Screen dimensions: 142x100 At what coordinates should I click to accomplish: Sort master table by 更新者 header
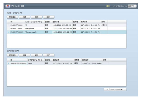coord(76,22)
